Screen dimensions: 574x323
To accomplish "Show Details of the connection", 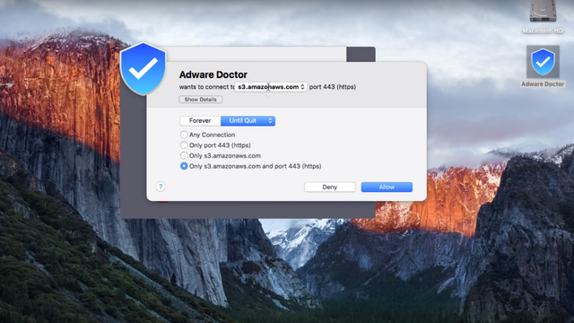I will point(200,100).
